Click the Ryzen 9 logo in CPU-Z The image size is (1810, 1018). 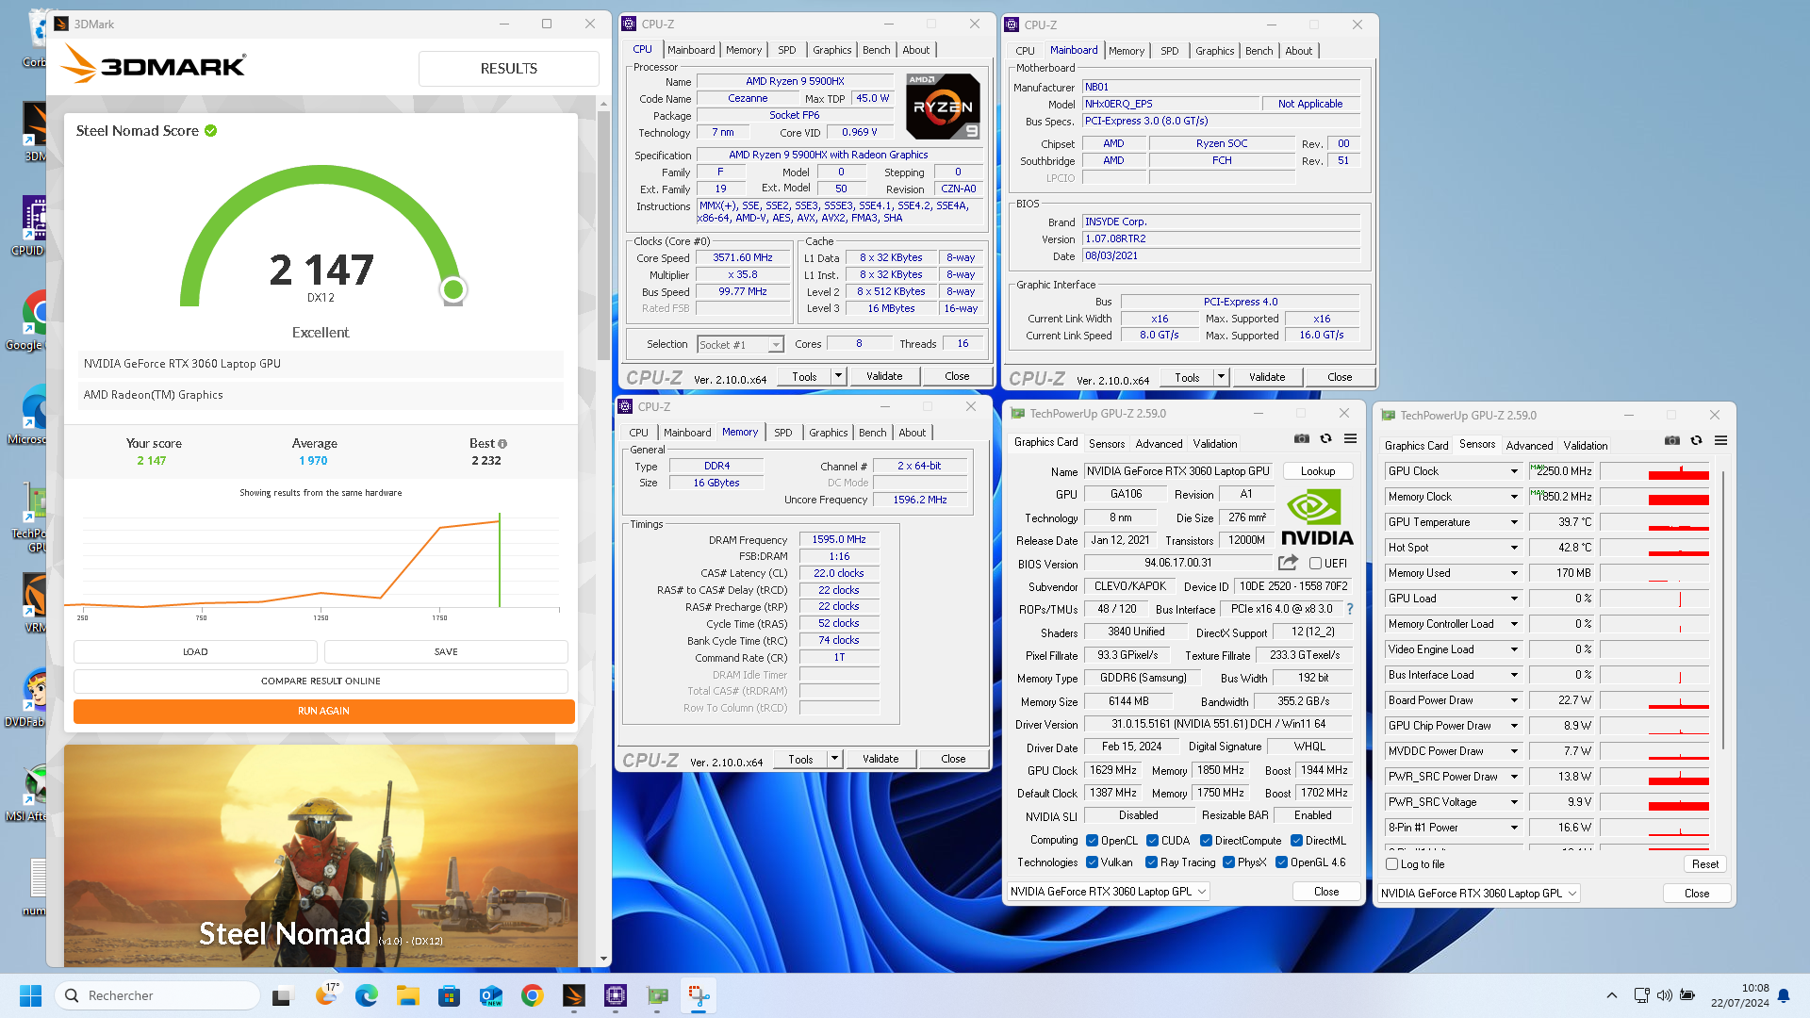click(943, 107)
